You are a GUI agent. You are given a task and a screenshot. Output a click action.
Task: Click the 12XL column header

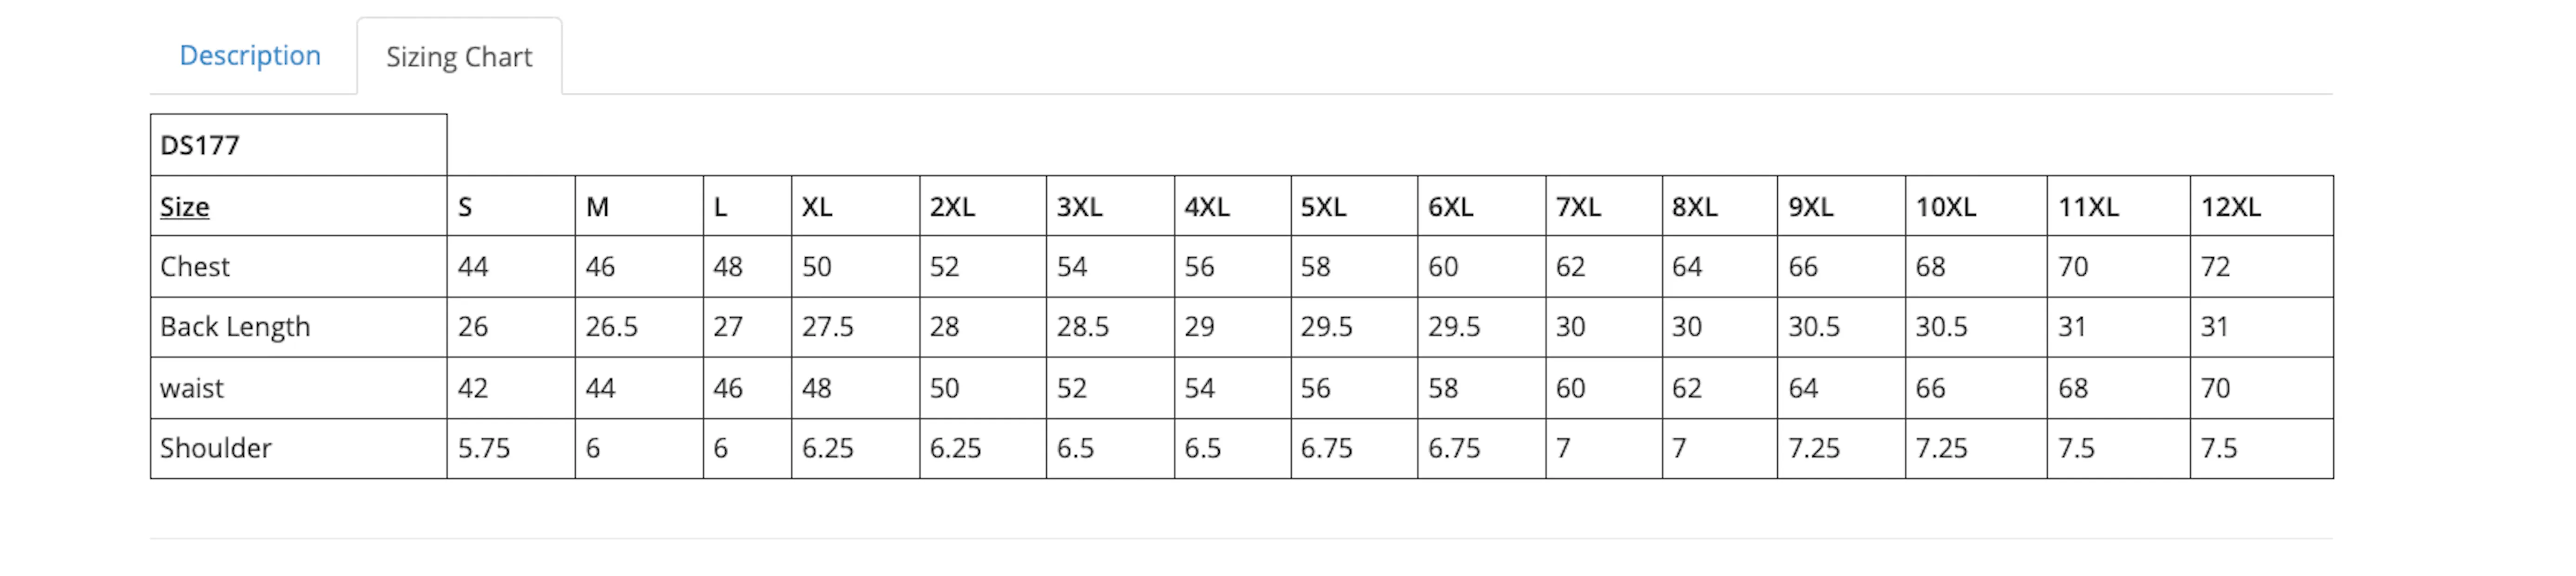pyautogui.click(x=2230, y=207)
